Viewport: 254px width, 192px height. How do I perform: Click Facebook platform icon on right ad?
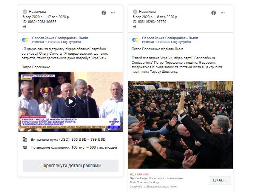coord(214,13)
